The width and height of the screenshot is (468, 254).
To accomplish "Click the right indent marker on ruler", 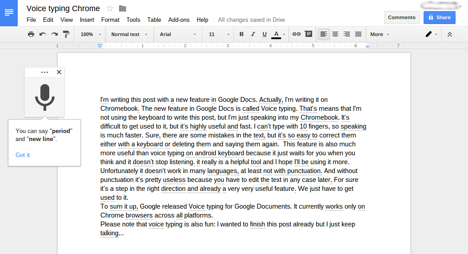I will click(367, 47).
